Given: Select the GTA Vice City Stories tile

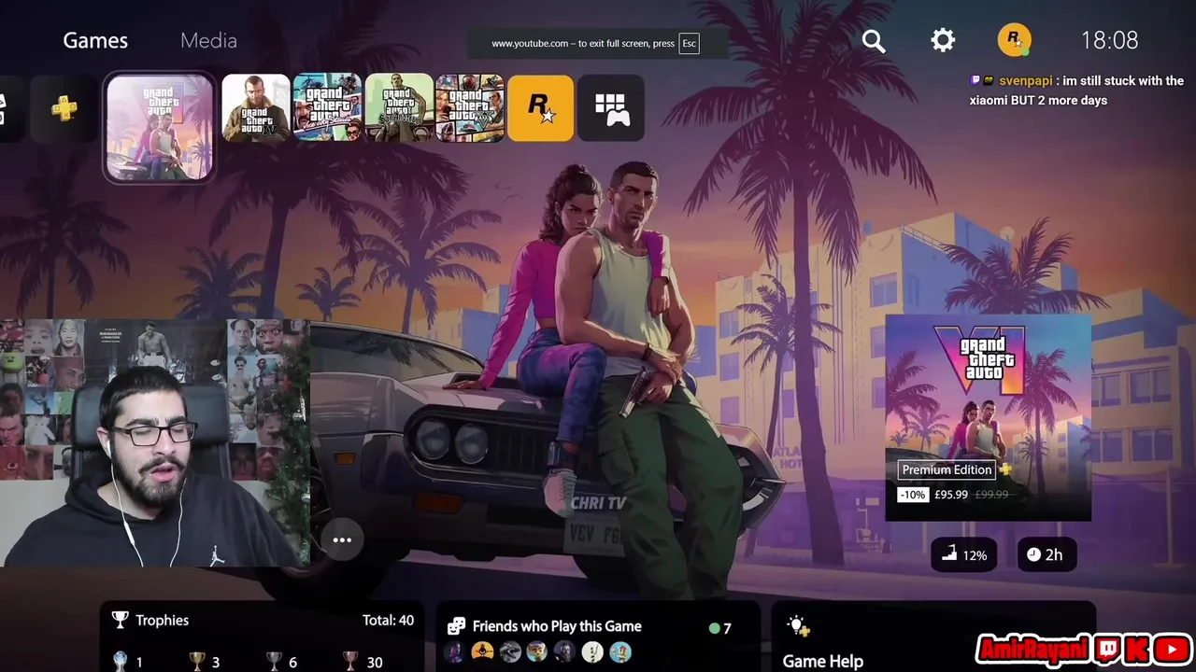Looking at the screenshot, I should point(327,108).
